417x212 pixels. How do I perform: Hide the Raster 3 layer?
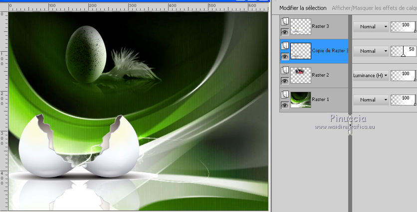point(285,32)
